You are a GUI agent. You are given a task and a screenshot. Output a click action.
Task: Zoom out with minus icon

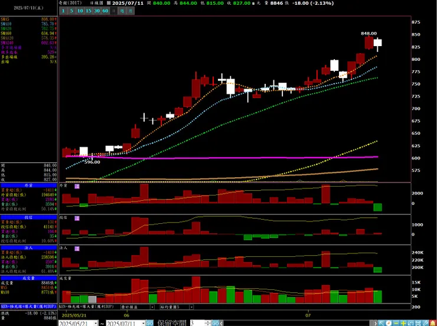pyautogui.click(x=396, y=323)
